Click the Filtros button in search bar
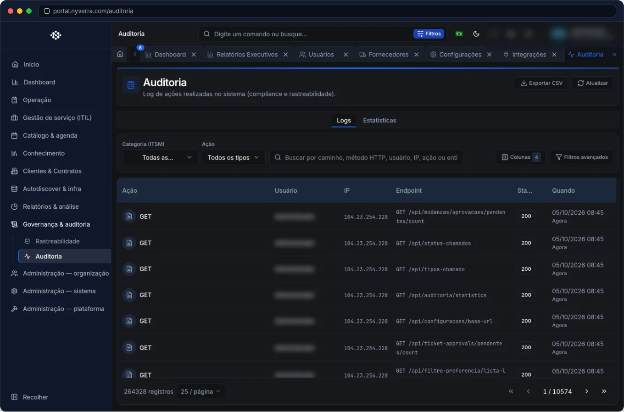The image size is (624, 412). 429,34
